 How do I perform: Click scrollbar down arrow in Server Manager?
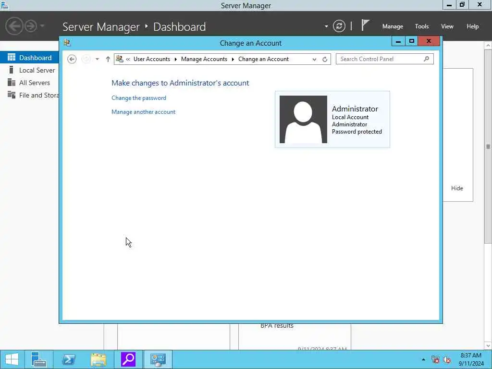tap(488, 346)
